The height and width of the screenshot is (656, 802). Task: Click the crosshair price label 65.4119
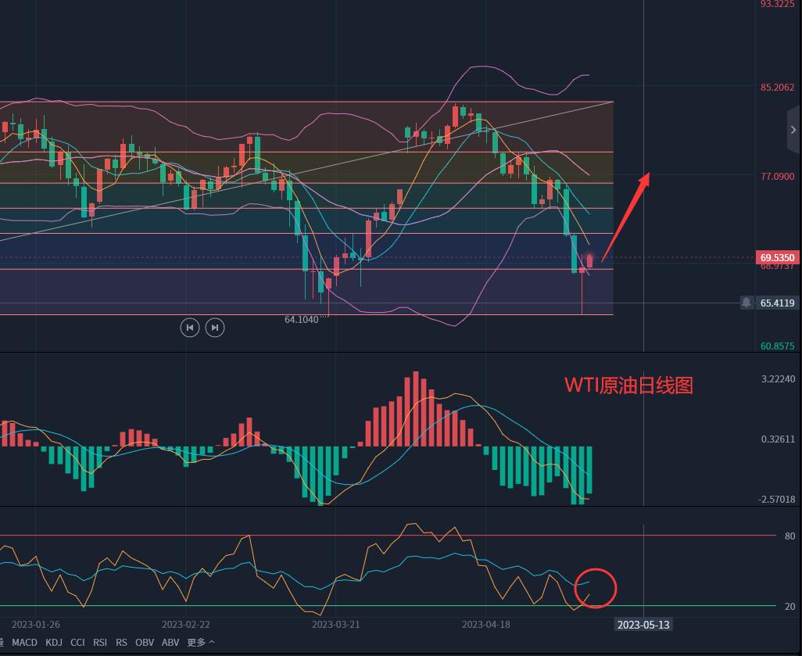[777, 303]
